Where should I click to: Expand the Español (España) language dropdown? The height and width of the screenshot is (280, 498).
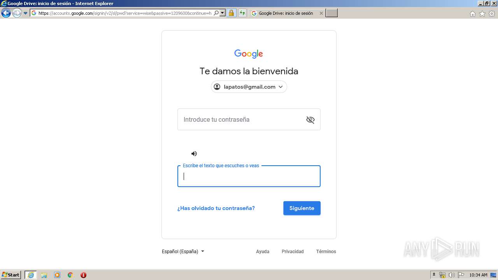(183, 251)
